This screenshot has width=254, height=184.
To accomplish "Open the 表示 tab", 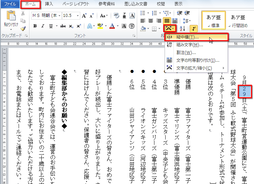I will pyautogui.click(x=178, y=4).
